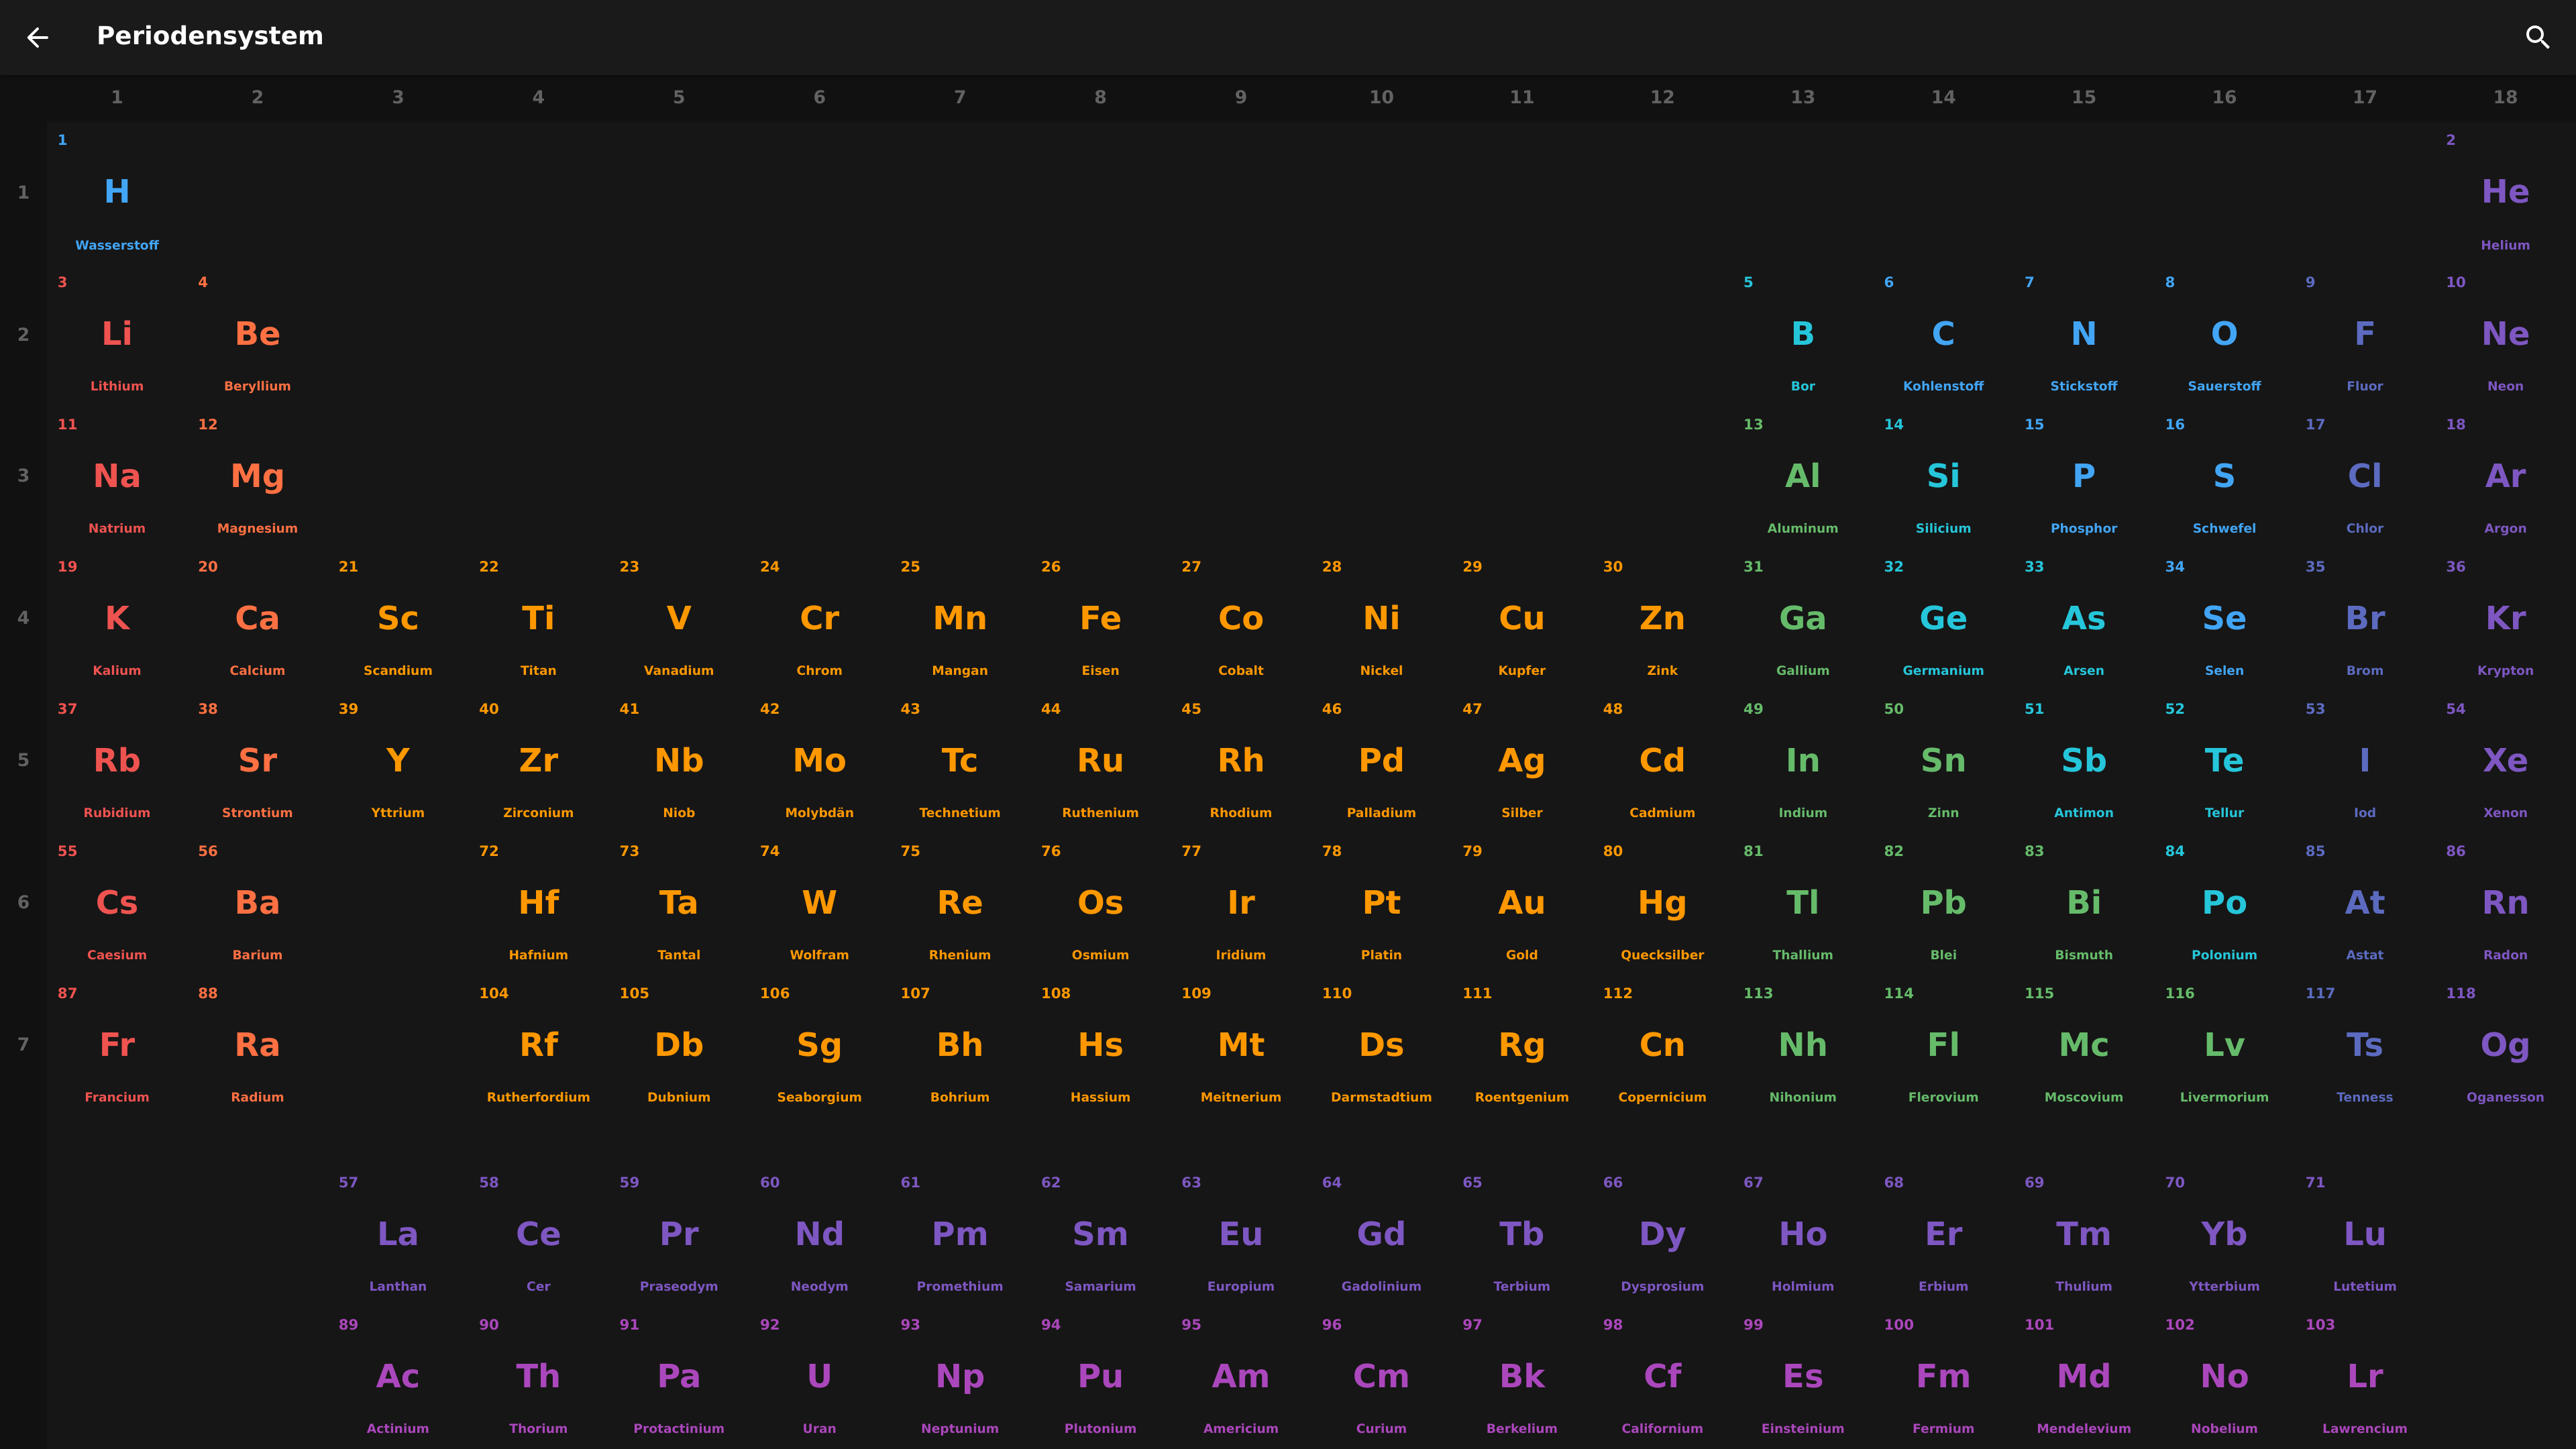Viewport: 2576px width, 1449px height.
Task: Select the Neon (Ne) element
Action: coord(2505,334)
